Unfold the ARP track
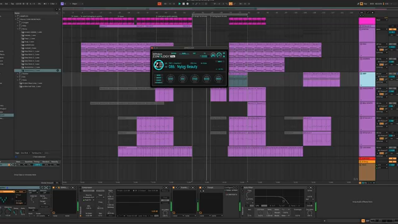This screenshot has width=398, height=224. coord(361,73)
